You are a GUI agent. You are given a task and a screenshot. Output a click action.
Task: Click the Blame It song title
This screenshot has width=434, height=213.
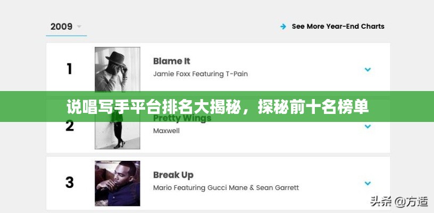[x=171, y=61]
